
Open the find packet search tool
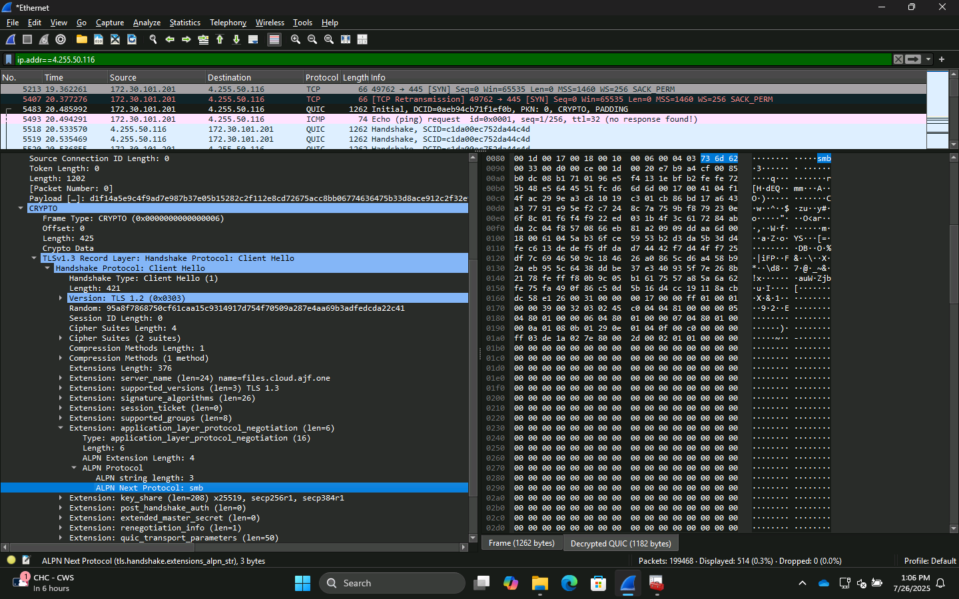(x=153, y=39)
